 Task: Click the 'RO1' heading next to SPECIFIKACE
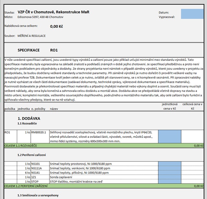[x=54, y=50]
